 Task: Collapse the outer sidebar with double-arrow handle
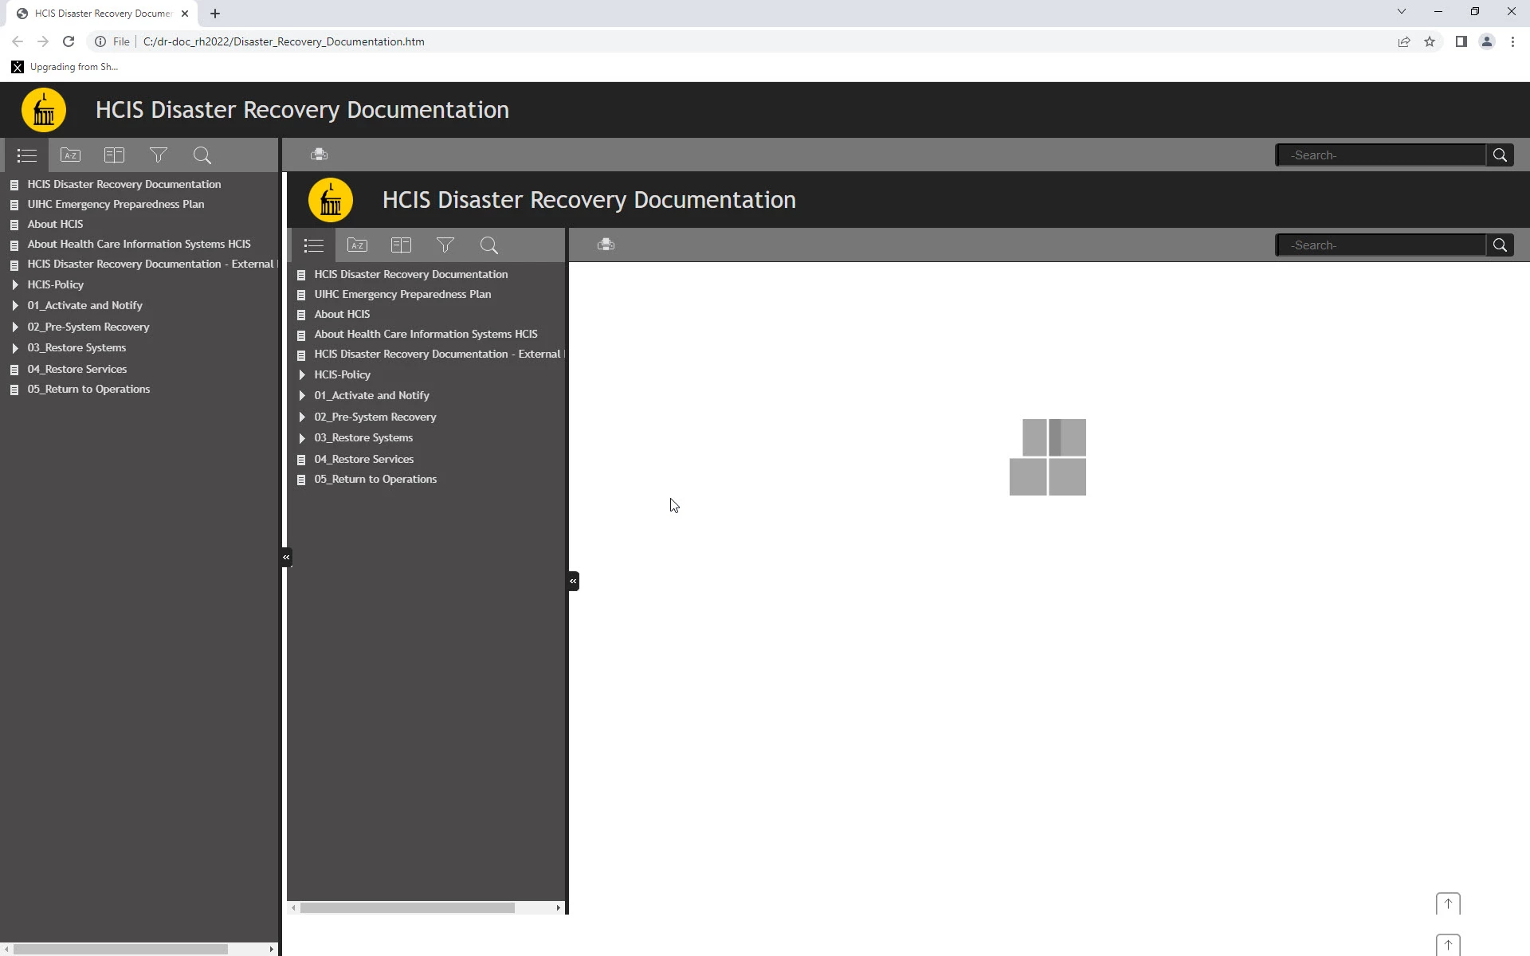coord(286,557)
